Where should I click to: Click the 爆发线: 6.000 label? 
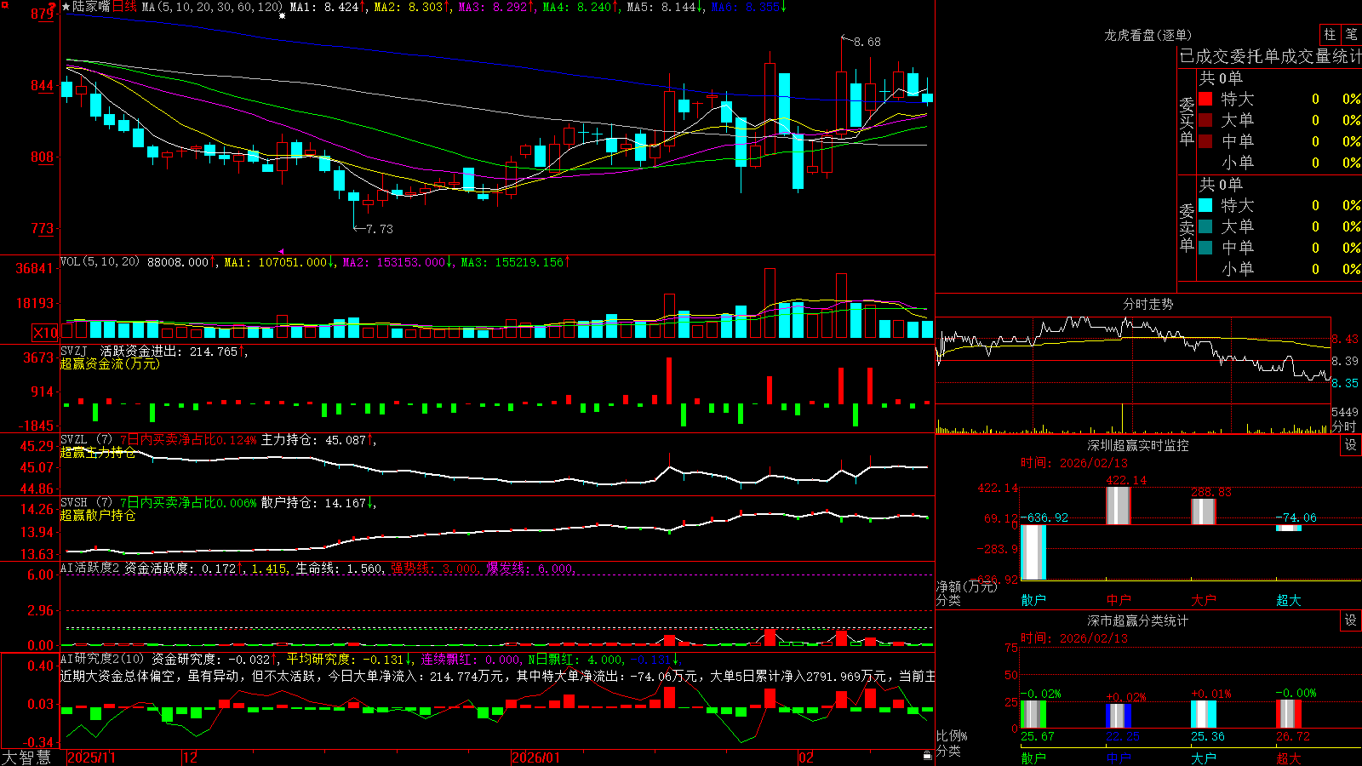click(x=530, y=568)
